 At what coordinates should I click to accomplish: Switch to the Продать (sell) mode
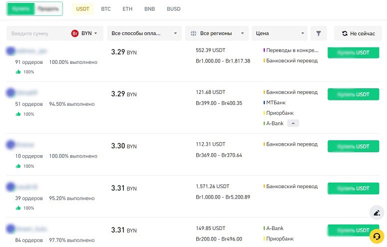pyautogui.click(x=48, y=9)
